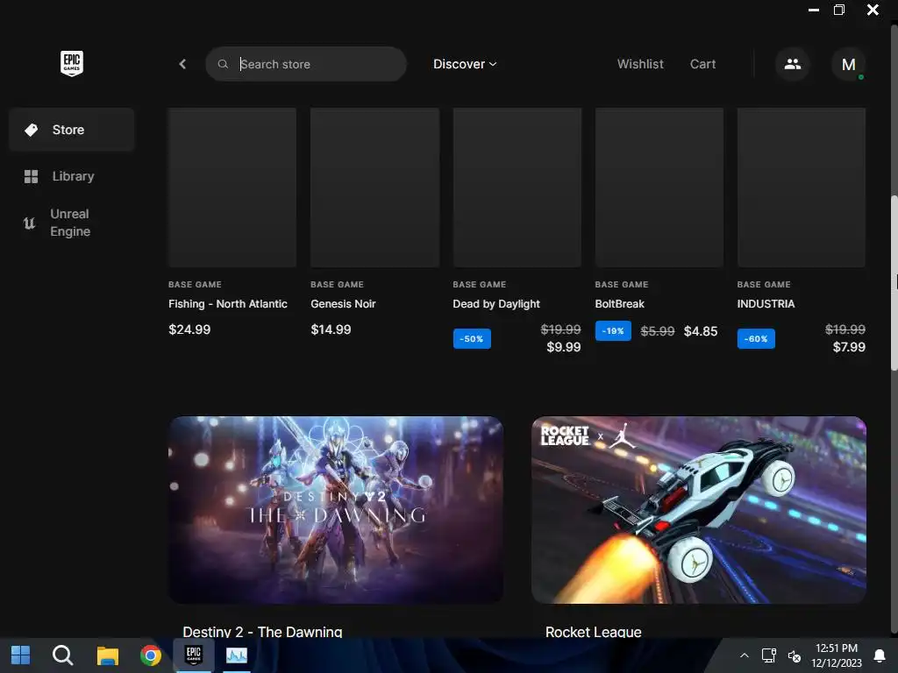Click the $24.99 price
898x673 pixels.
(x=189, y=329)
